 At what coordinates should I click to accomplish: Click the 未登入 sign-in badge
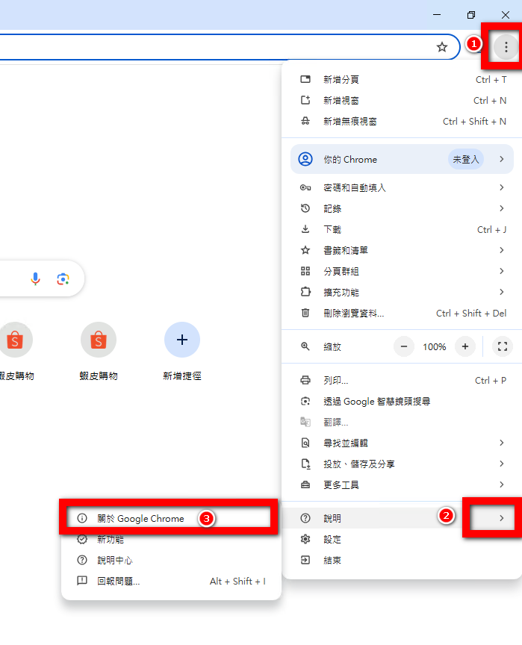point(466,159)
